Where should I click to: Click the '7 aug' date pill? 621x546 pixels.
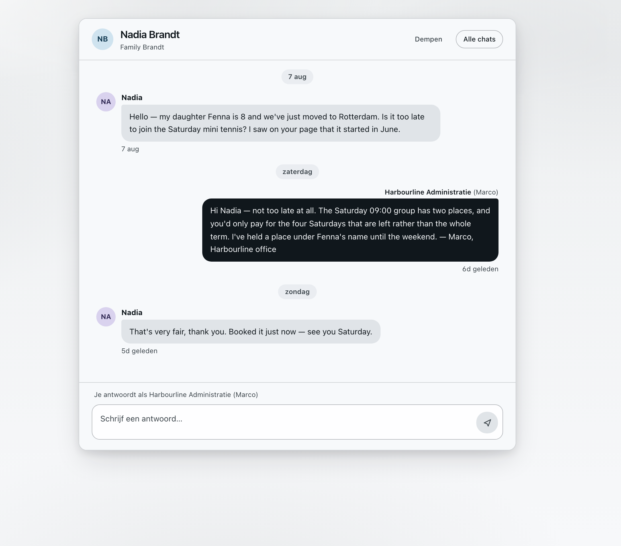click(x=297, y=77)
